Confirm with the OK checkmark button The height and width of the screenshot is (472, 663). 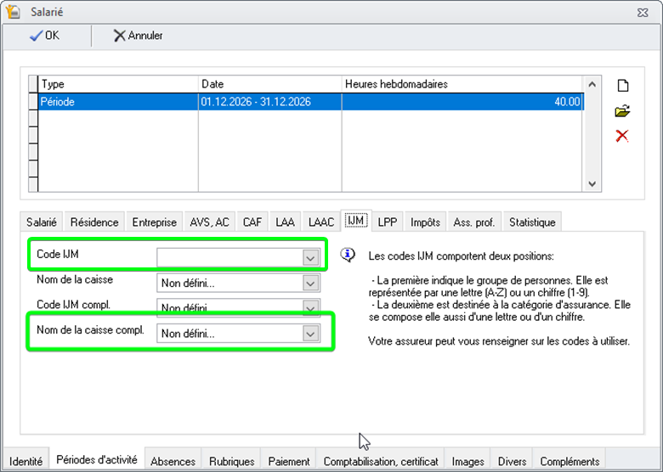click(x=45, y=36)
